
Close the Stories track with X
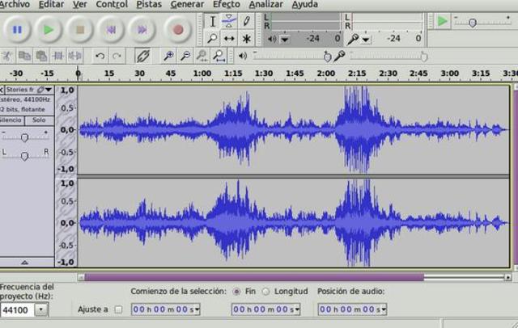tap(2, 90)
